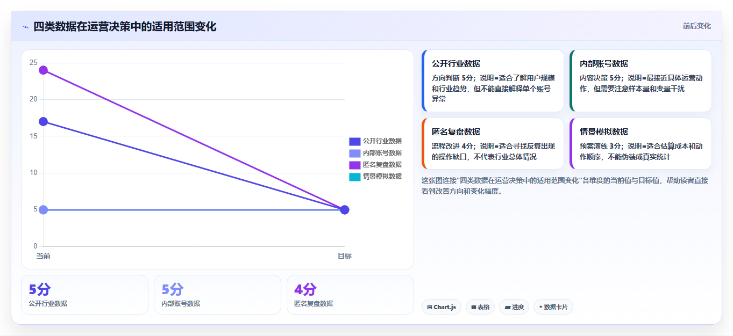733x336 pixels.
Task: Select the 情景模拟数据 card heading
Action: click(604, 132)
